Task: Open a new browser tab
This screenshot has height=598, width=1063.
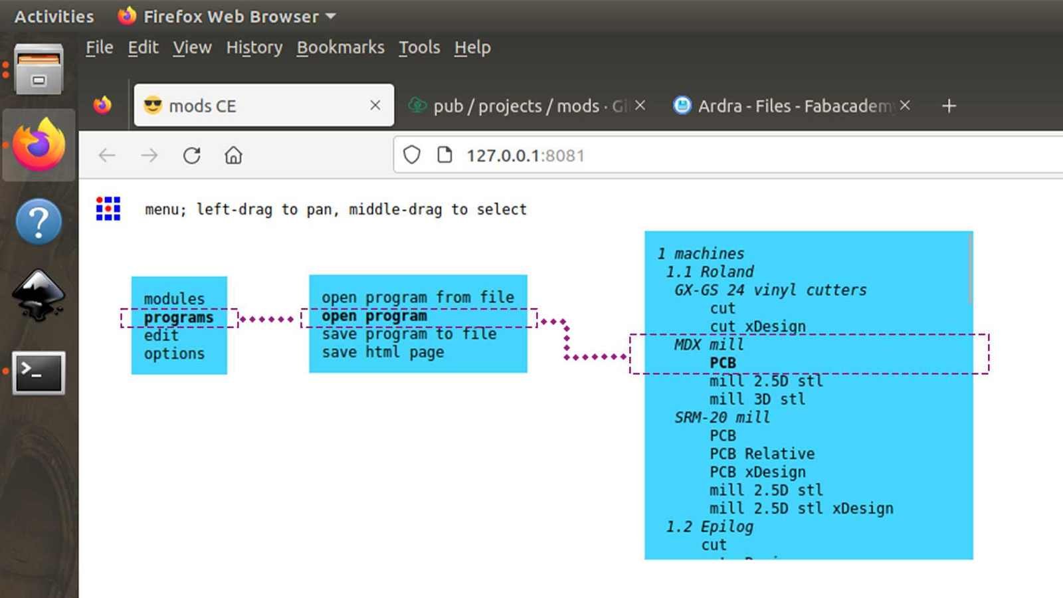Action: click(949, 106)
